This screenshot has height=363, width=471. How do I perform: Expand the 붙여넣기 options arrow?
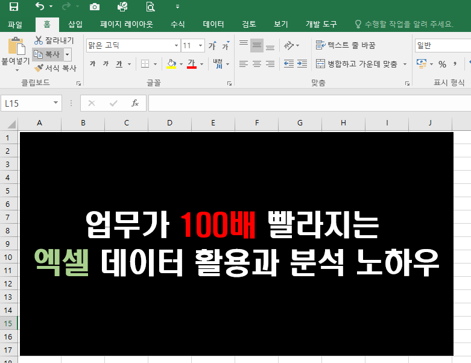[x=17, y=71]
